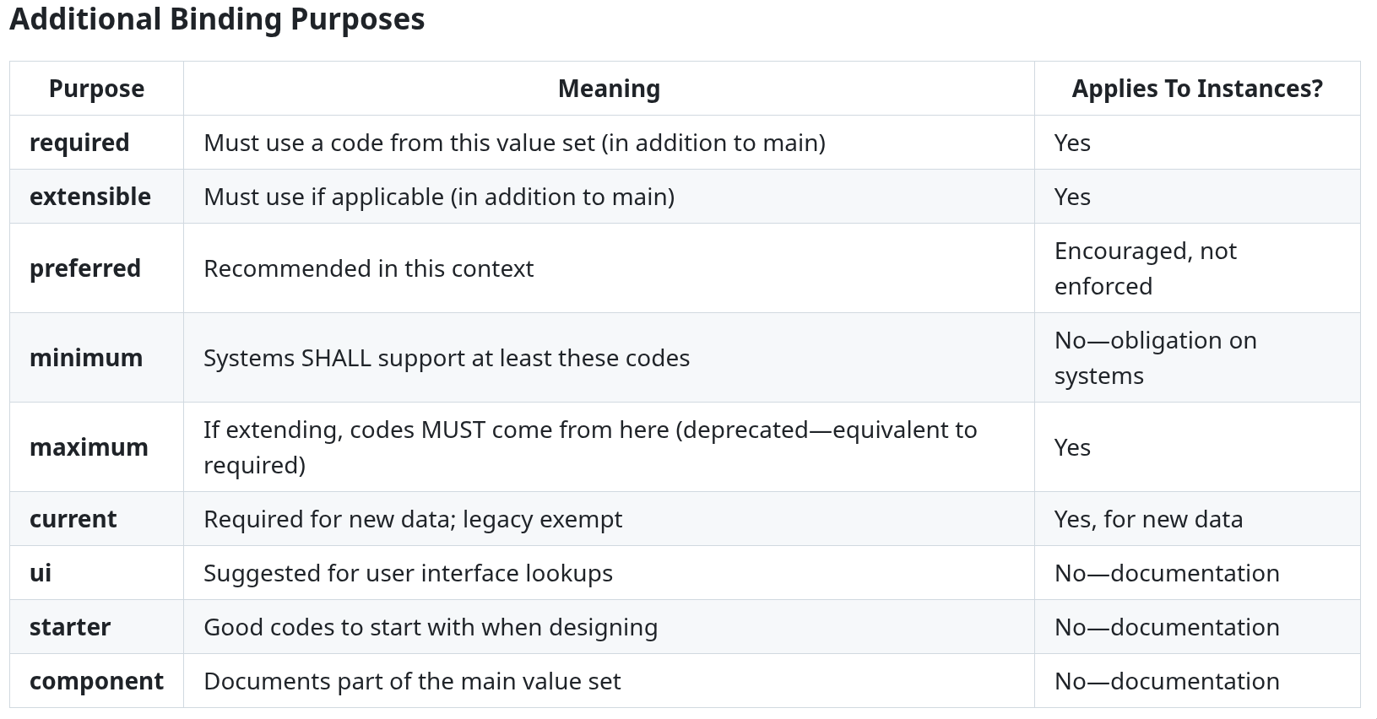Click 'Systems SHALL support at least these codes'

tap(447, 358)
